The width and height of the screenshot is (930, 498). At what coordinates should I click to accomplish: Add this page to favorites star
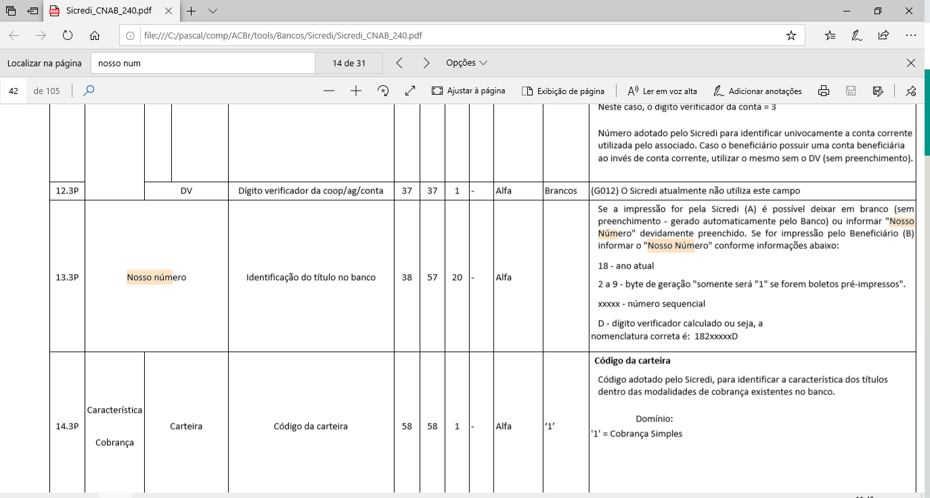coord(791,36)
